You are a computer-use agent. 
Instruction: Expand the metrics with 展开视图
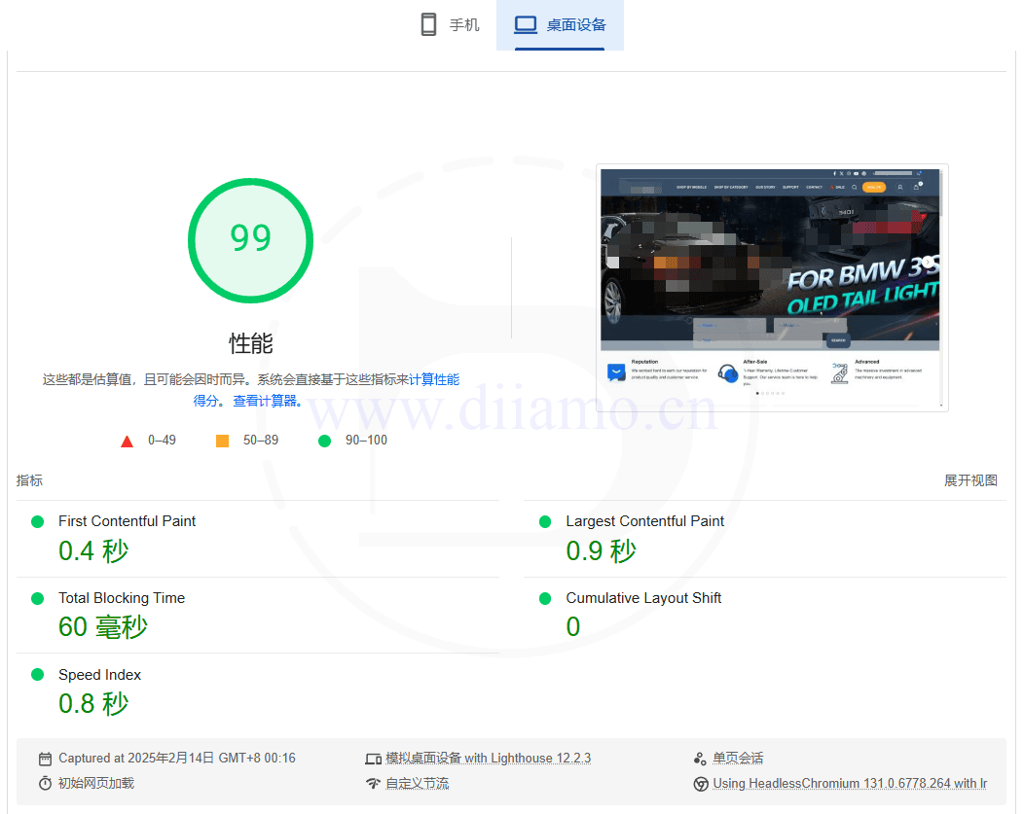(x=970, y=480)
